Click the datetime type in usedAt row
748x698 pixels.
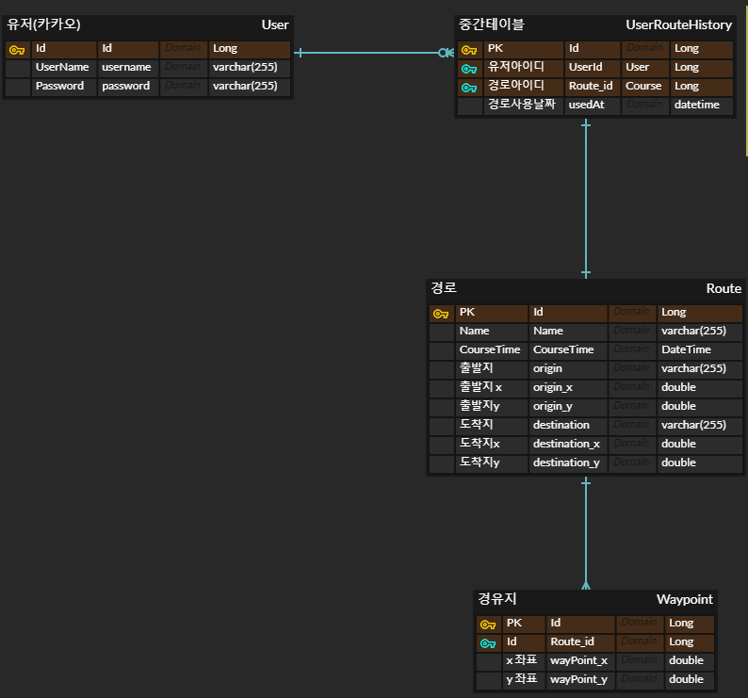point(702,106)
